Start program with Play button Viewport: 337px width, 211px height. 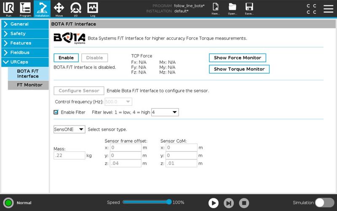point(214,203)
